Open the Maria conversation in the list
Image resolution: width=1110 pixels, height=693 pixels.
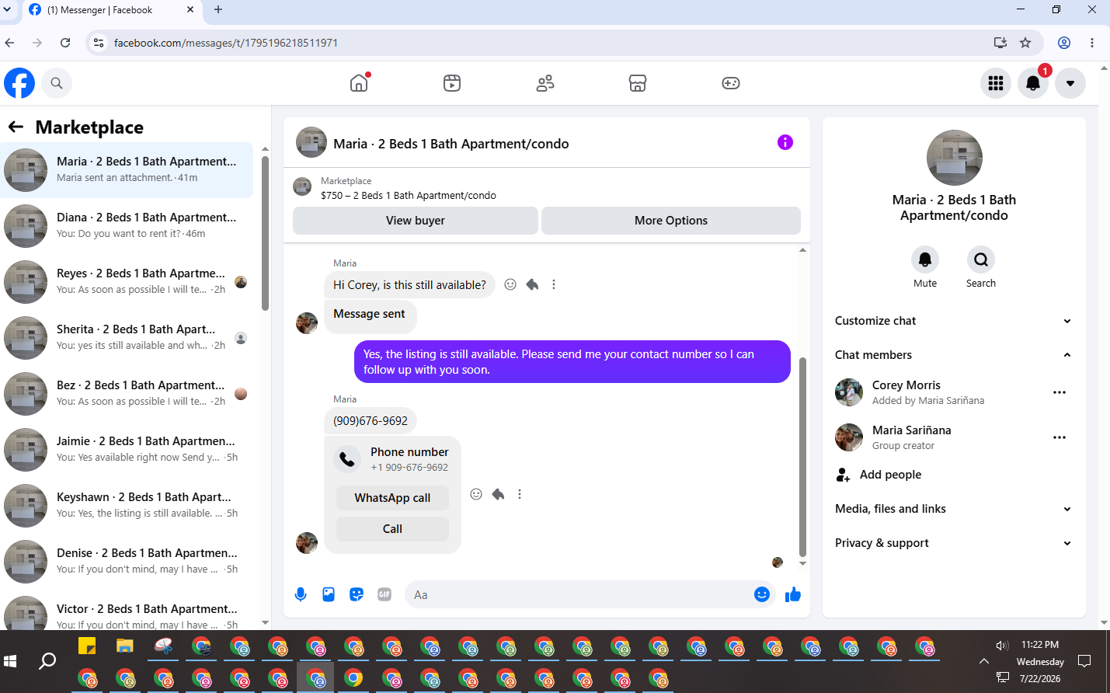(127, 170)
